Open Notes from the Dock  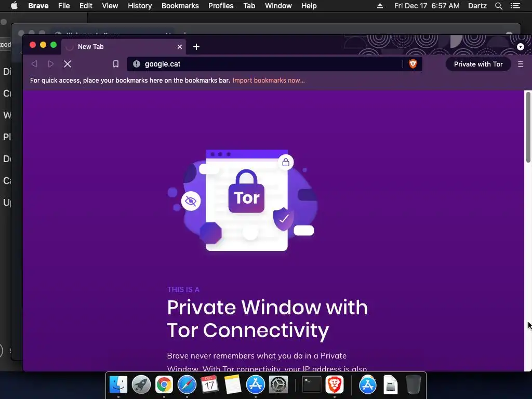point(232,384)
